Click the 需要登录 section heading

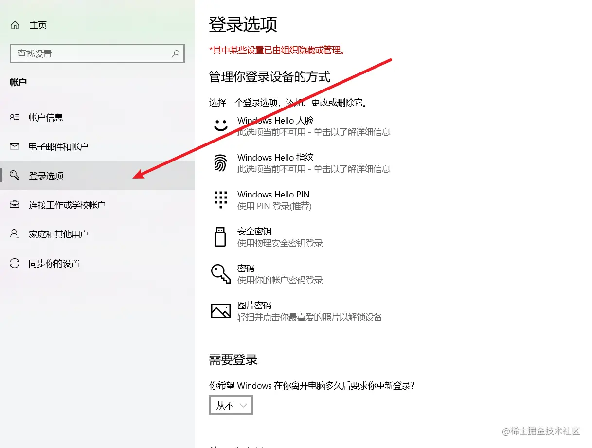pos(233,360)
